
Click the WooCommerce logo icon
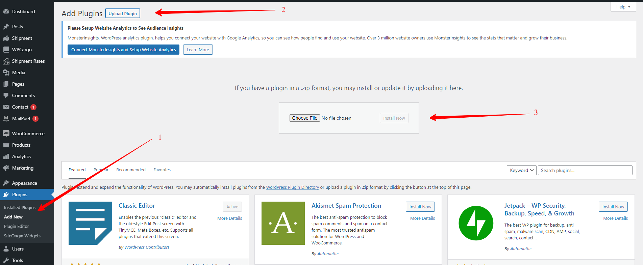click(6, 134)
